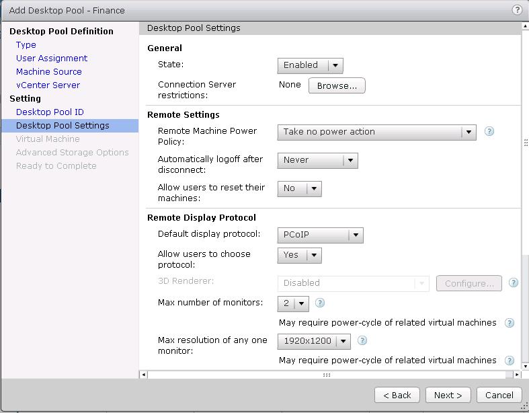Click help icon next to Remote Machine Power Policy
Viewport: 529px width, 413px height.
pyautogui.click(x=489, y=131)
